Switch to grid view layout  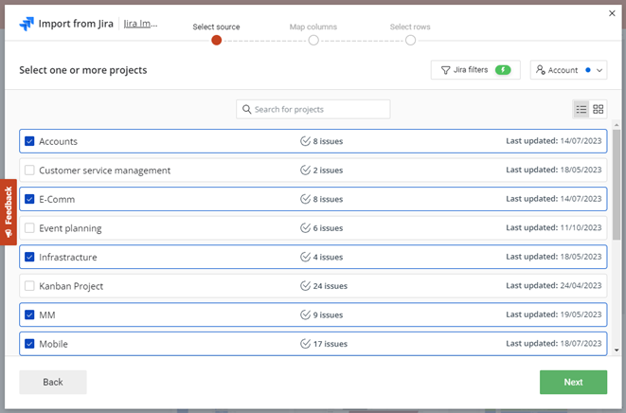coord(598,109)
